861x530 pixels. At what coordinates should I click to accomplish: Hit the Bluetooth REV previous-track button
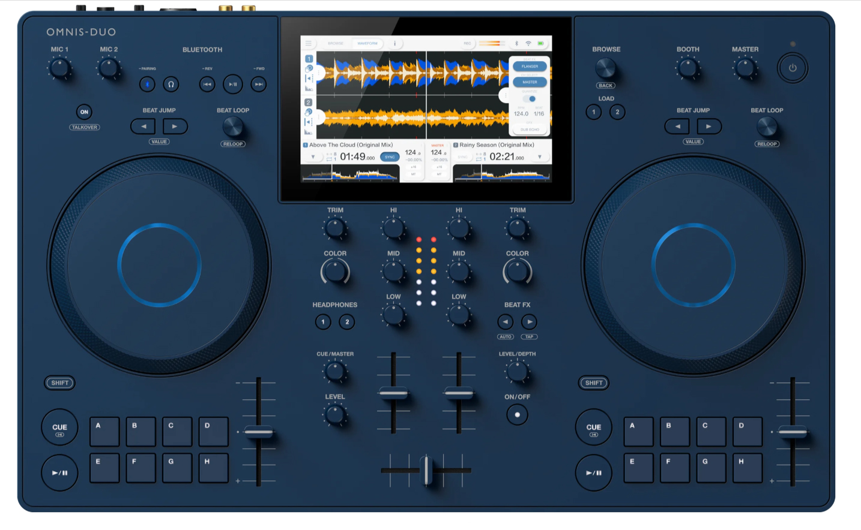point(207,85)
